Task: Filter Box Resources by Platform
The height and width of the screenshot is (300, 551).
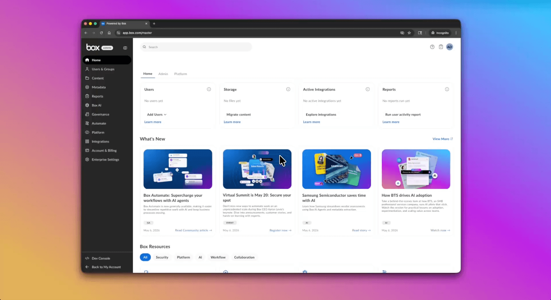Action: click(183, 257)
